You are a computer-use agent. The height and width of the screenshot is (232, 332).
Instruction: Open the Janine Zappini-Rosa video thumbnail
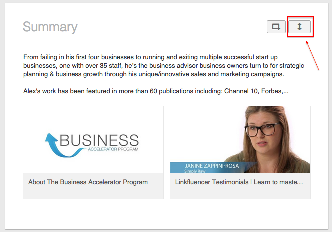pyautogui.click(x=240, y=140)
